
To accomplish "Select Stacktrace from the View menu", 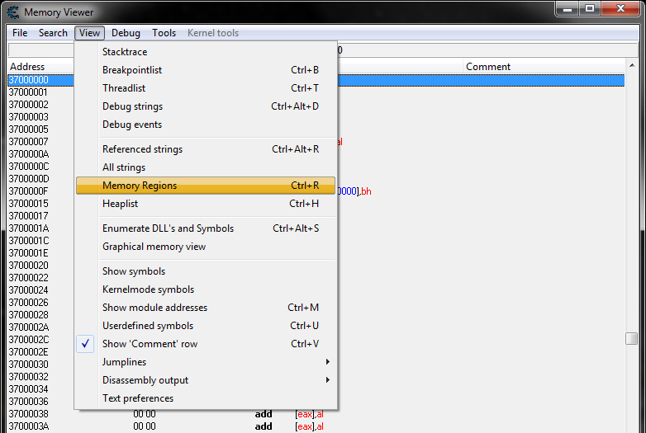I will [x=125, y=52].
